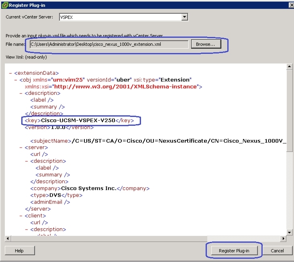Click the horizontal scrollbar left arrow

coord(8,238)
